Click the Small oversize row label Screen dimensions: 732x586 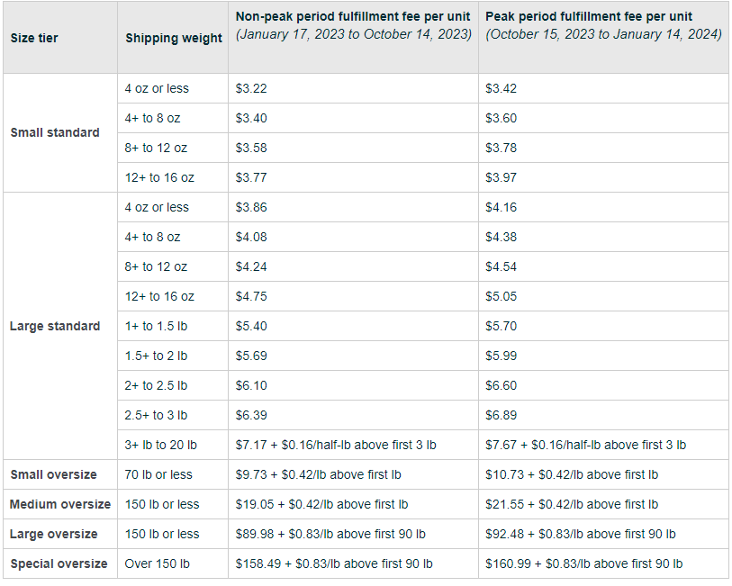click(x=60, y=474)
